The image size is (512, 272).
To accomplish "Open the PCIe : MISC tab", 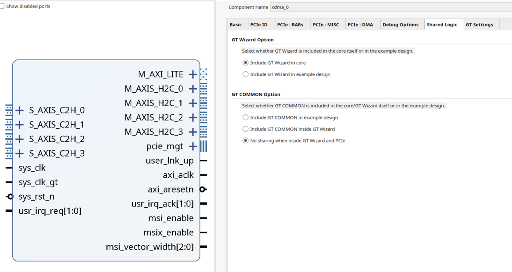I will (x=326, y=25).
